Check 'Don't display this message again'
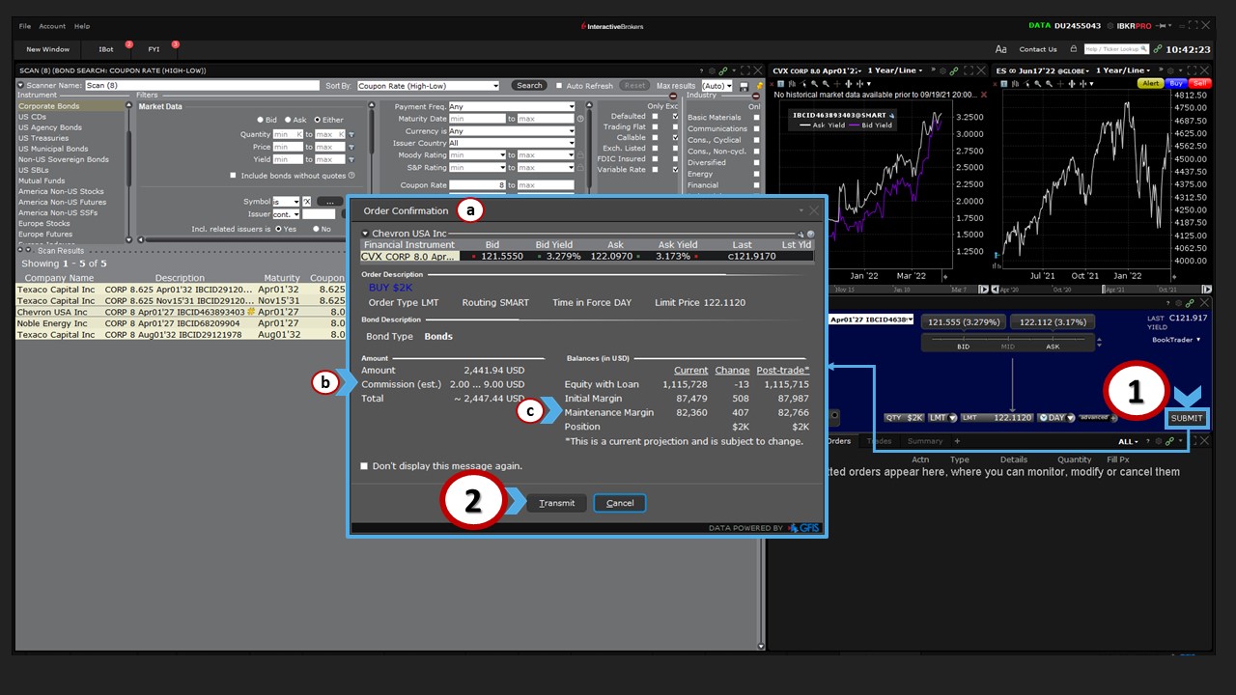Viewport: 1236px width, 695px height. pyautogui.click(x=364, y=466)
